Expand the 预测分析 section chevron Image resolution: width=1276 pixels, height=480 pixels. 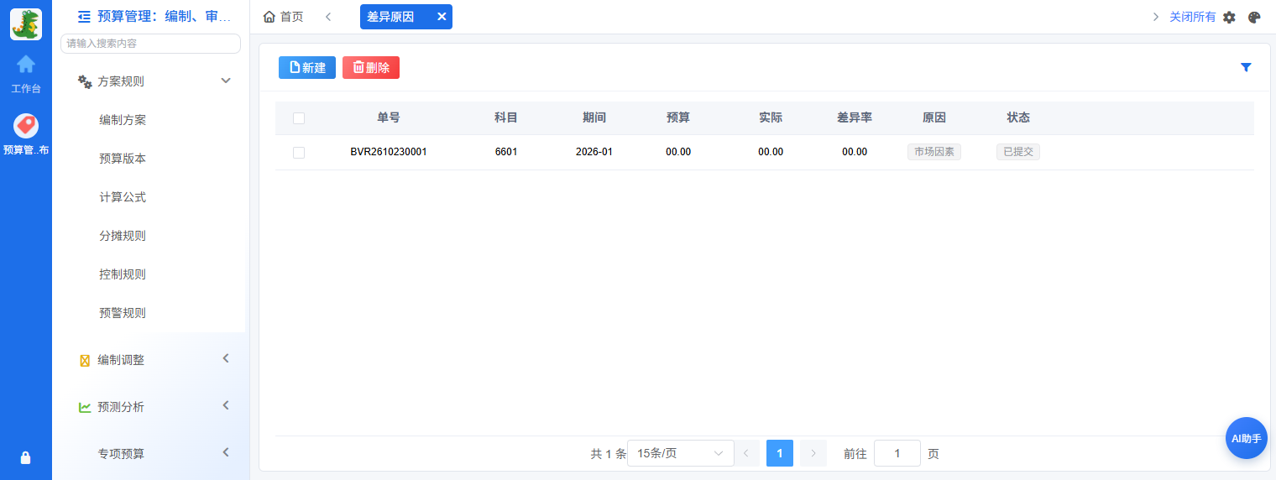pos(225,405)
